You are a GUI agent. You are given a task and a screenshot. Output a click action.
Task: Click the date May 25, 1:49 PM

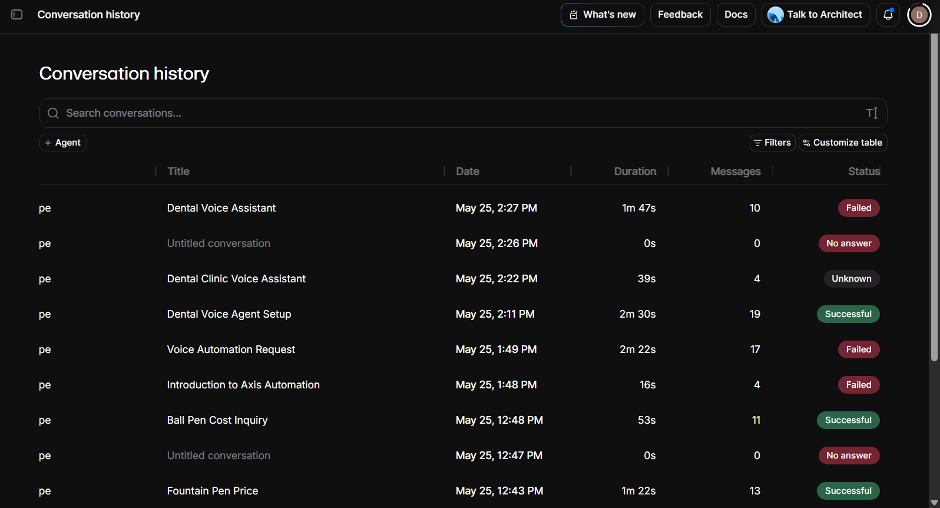497,349
